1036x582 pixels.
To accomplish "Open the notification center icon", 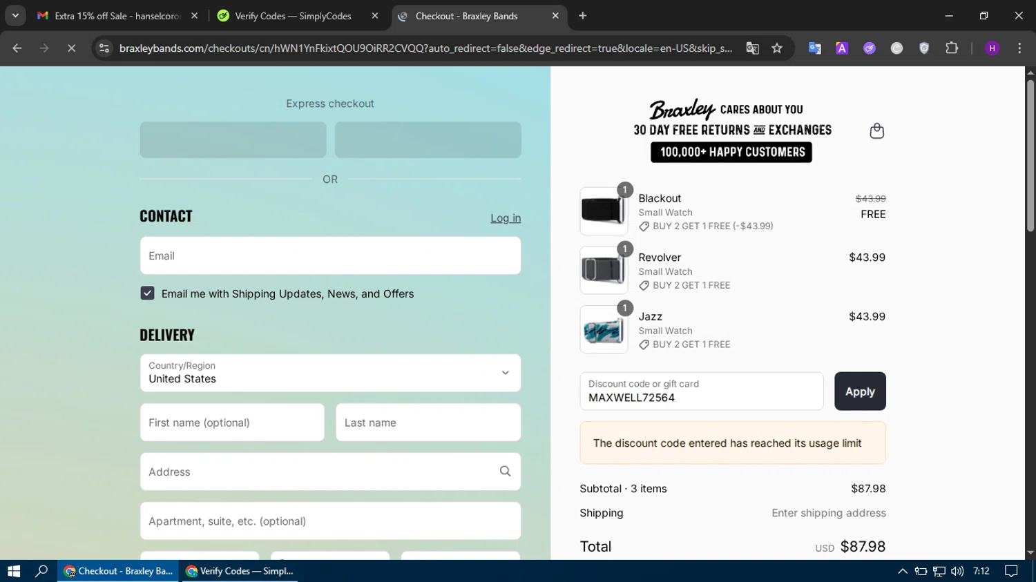I will [x=1012, y=571].
